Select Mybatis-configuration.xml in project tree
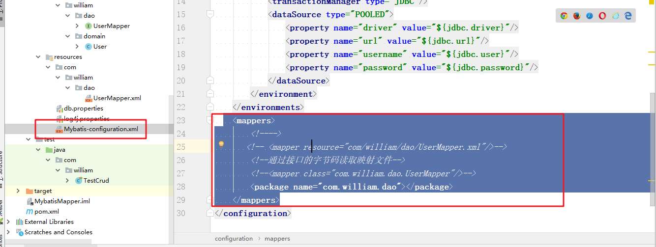This screenshot has width=656, height=247. click(101, 129)
